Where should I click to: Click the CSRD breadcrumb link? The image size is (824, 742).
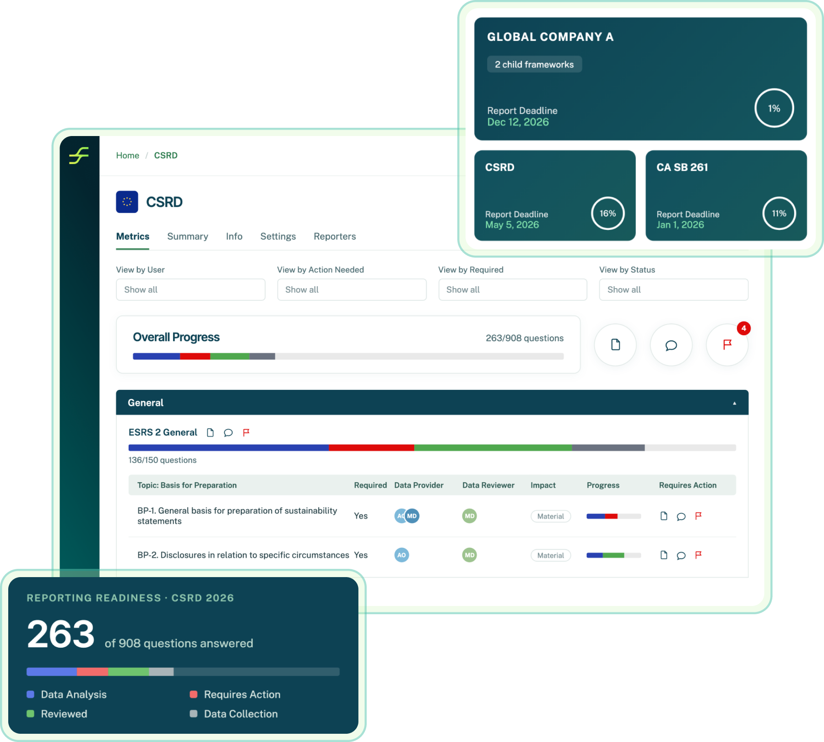click(x=166, y=155)
